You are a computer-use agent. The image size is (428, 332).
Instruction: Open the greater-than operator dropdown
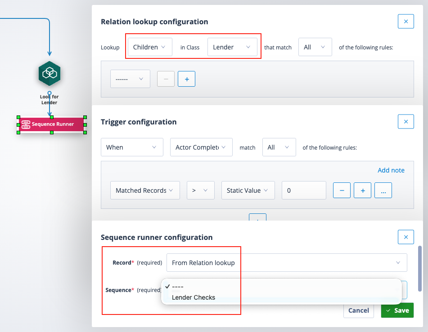point(201,190)
